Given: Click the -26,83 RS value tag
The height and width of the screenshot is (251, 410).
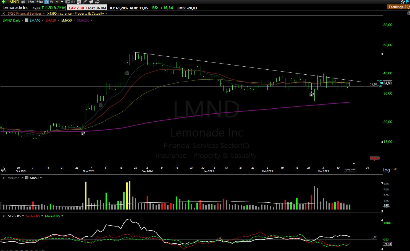Looking at the screenshot, I should [387, 244].
